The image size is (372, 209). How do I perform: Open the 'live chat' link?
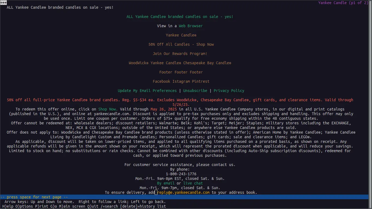pos(193,183)
